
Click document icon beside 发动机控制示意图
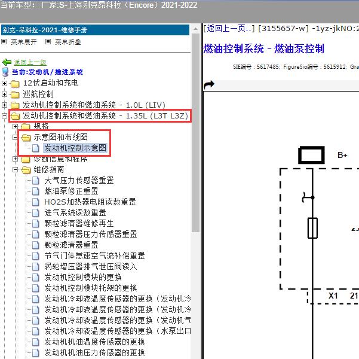click(x=35, y=148)
